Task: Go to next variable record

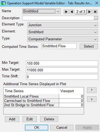Action: click(x=89, y=12)
